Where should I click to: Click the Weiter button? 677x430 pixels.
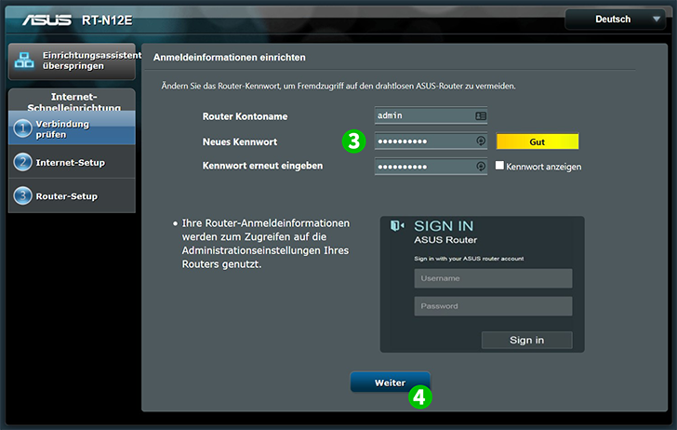(x=390, y=383)
